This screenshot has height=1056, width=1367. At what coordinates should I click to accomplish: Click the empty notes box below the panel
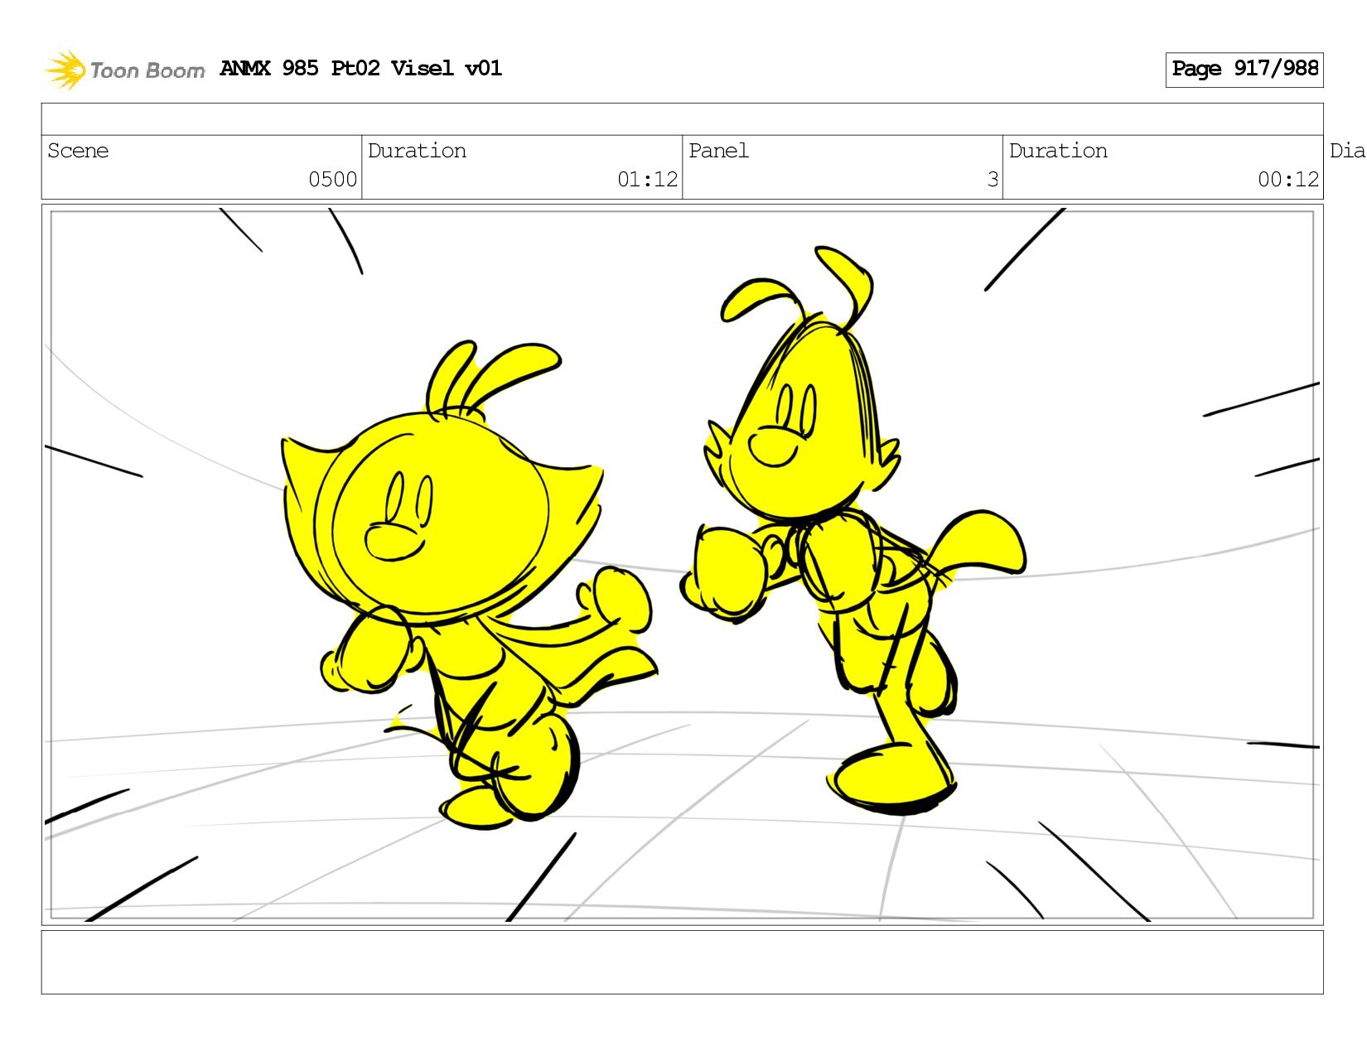(x=683, y=962)
